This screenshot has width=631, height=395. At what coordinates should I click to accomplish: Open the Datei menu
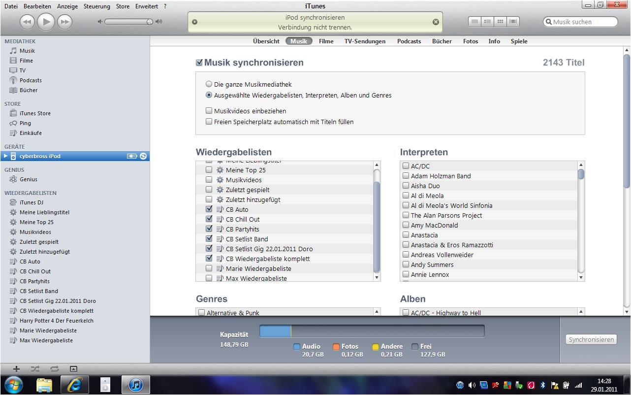pyautogui.click(x=11, y=6)
